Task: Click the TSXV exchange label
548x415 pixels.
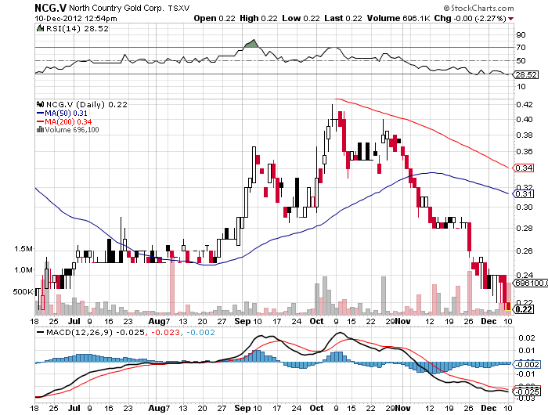Action: pyautogui.click(x=178, y=9)
